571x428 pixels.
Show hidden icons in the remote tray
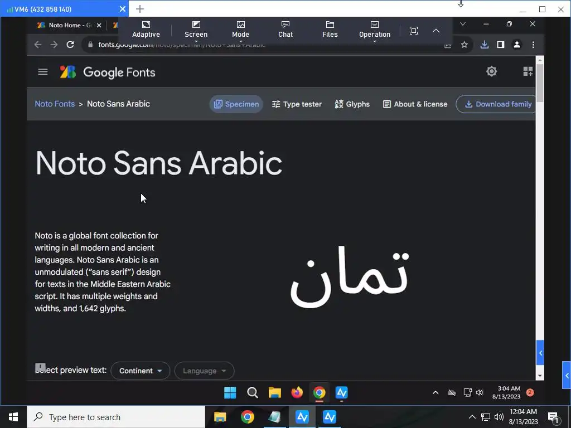coord(435,392)
